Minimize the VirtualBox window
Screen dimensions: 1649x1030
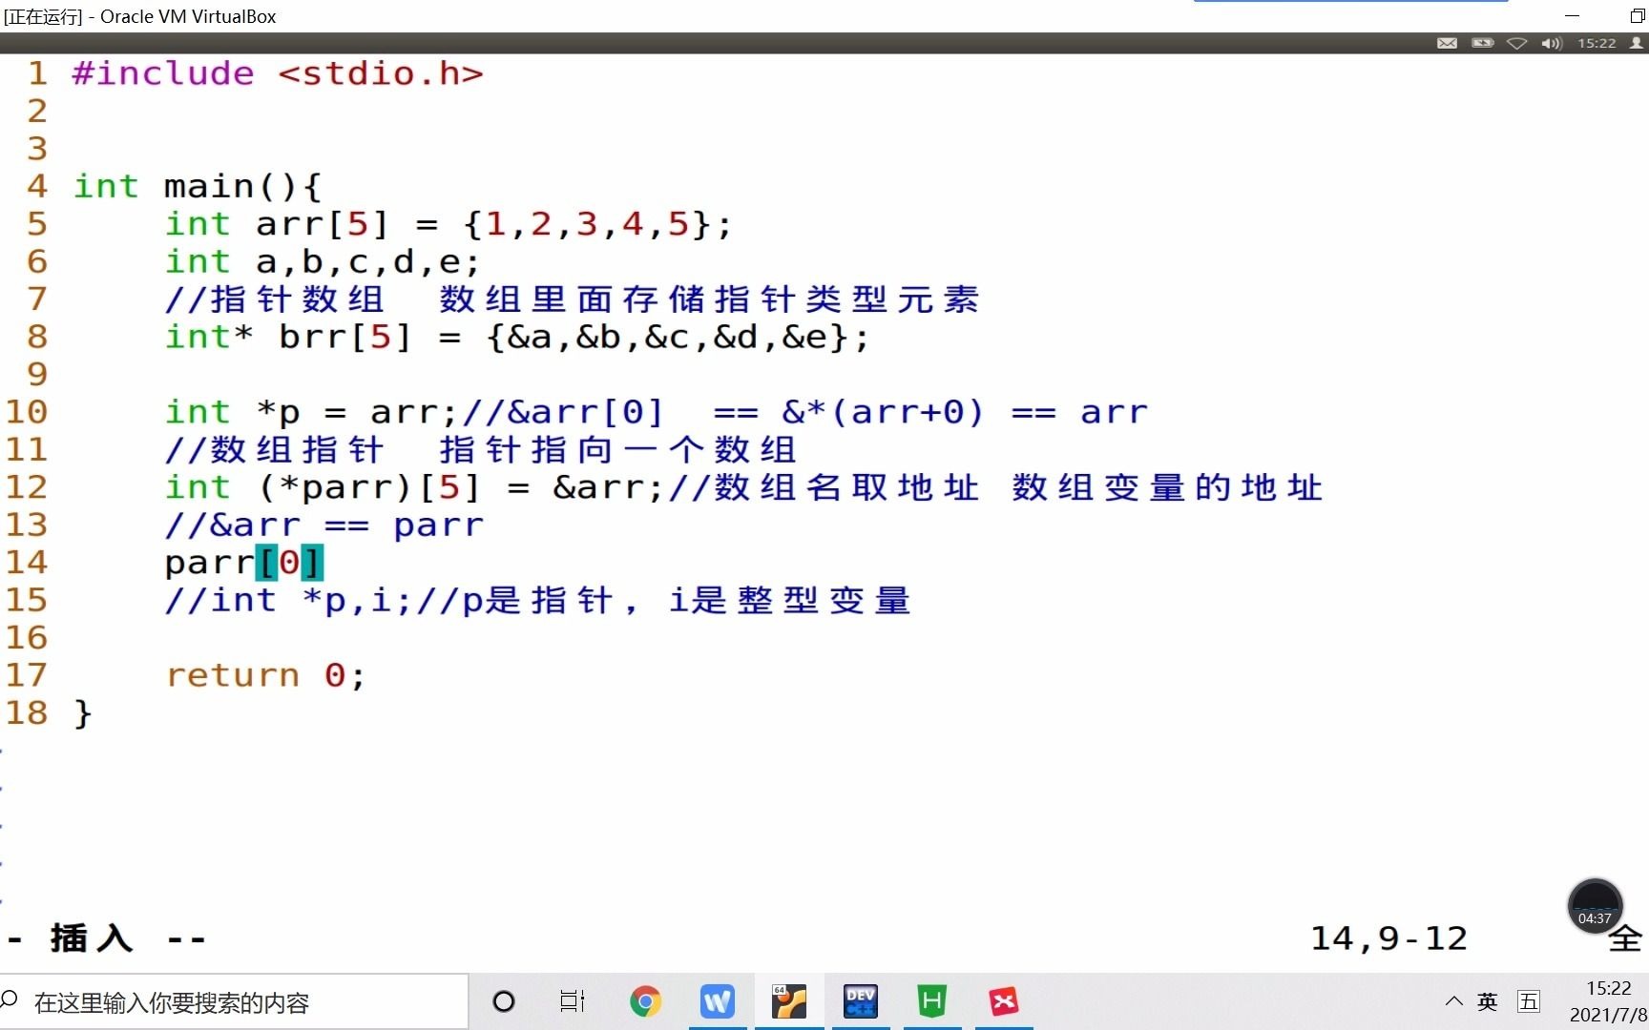pos(1573,16)
